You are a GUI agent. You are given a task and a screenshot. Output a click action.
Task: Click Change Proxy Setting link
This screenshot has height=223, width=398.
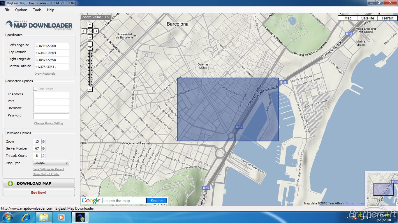pos(48,123)
